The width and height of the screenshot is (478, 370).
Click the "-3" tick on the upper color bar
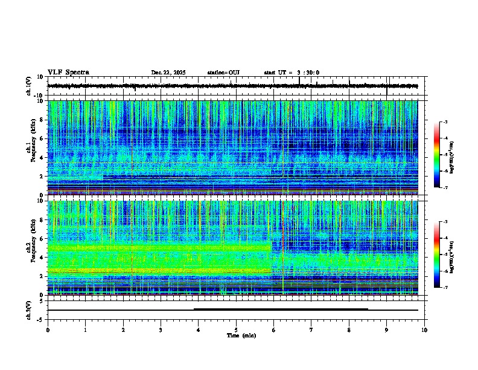point(445,122)
